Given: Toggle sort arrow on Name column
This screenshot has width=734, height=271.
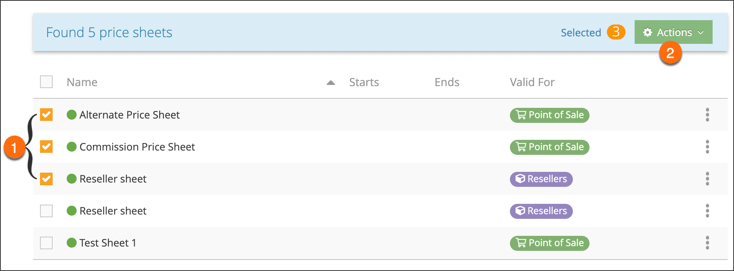Looking at the screenshot, I should 331,83.
